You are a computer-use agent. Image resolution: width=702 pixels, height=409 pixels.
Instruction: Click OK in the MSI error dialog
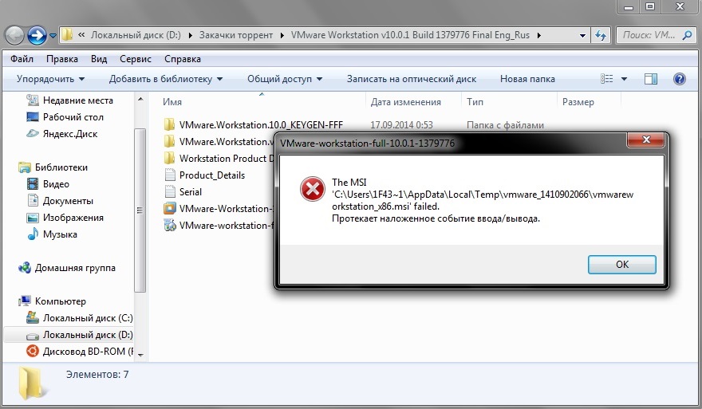tap(621, 265)
